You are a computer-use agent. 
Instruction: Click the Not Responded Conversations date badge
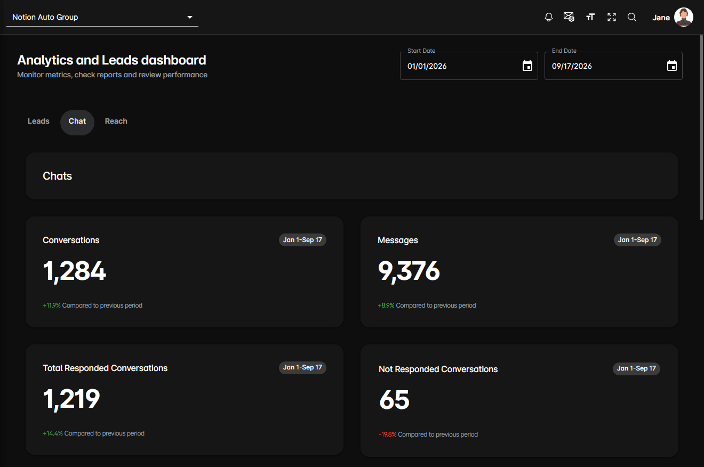pos(636,368)
